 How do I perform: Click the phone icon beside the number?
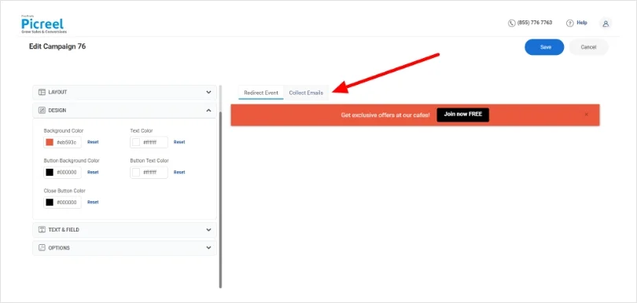pos(511,23)
